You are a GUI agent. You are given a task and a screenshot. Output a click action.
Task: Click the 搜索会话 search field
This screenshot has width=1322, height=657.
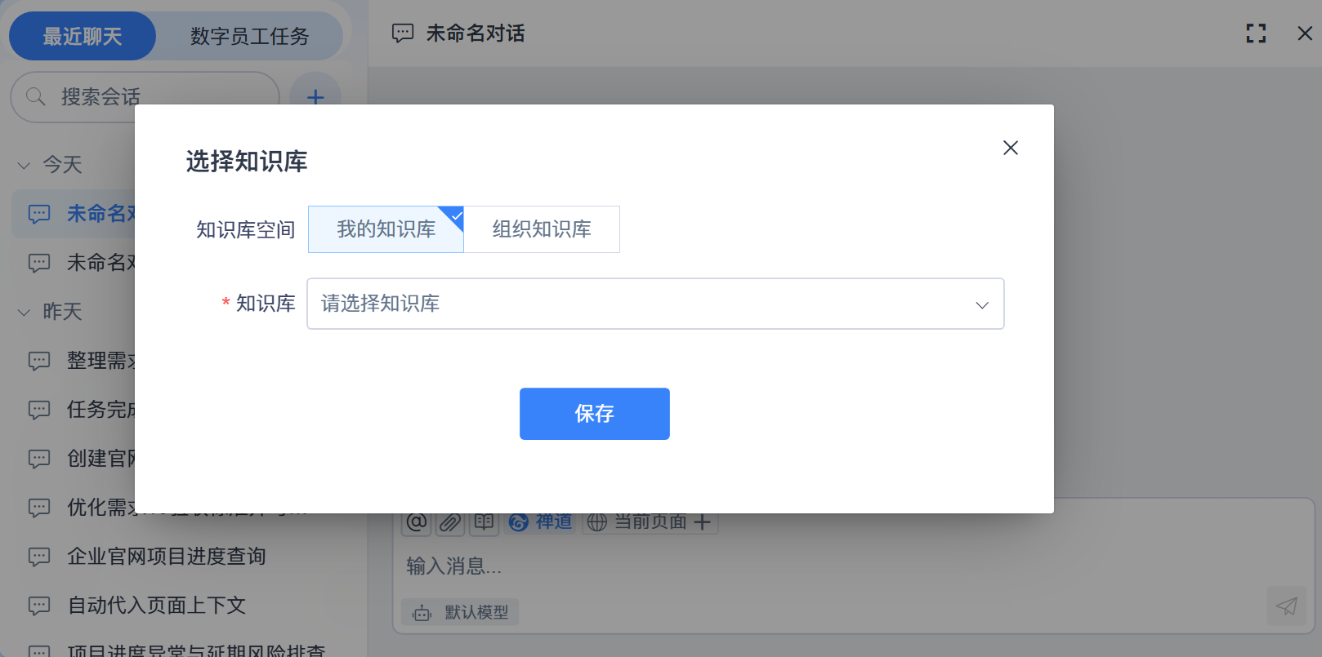point(145,97)
